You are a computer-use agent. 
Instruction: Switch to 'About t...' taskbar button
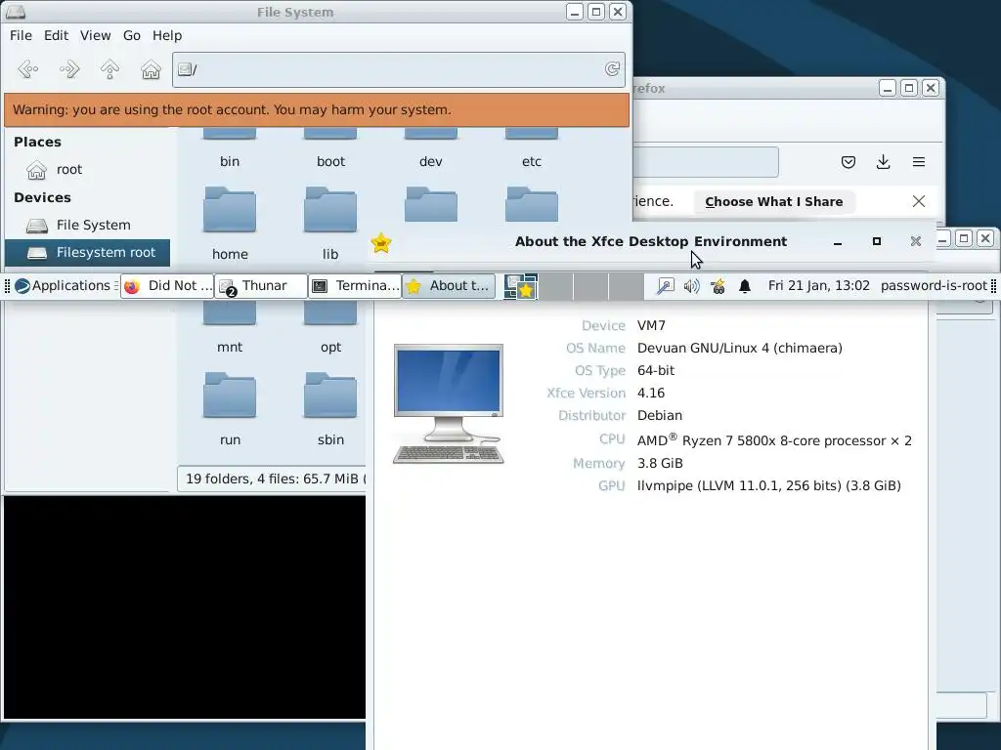(x=449, y=286)
